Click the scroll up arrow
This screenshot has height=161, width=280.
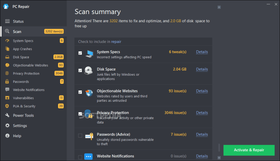click(219, 7)
